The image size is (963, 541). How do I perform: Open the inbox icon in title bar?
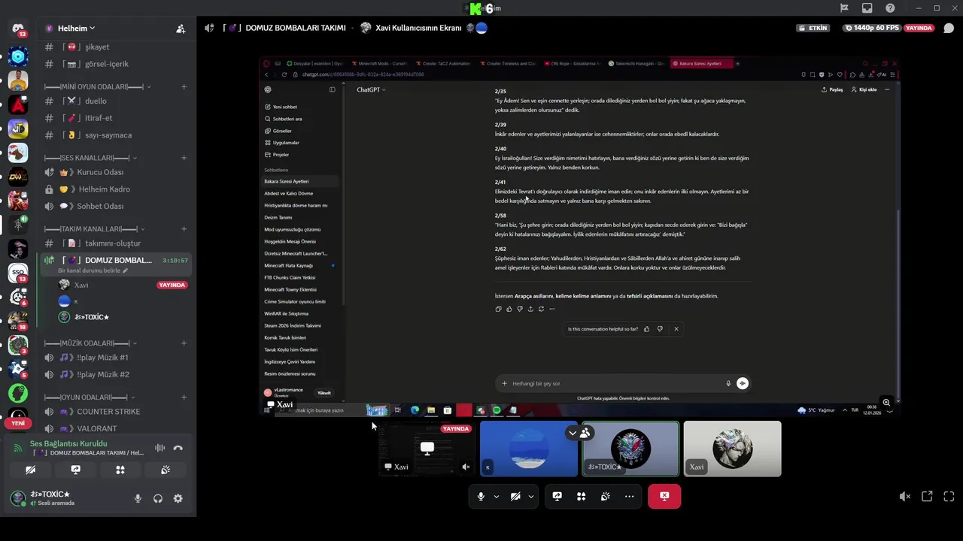point(867,8)
